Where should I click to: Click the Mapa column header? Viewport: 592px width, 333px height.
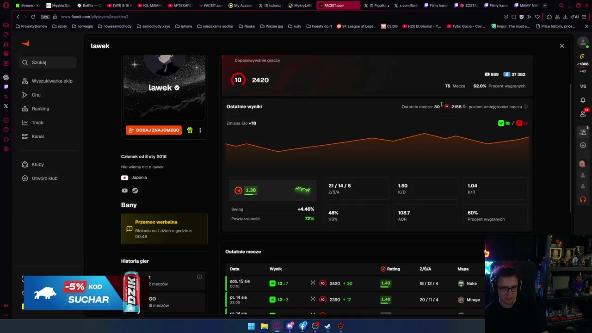pos(463,269)
